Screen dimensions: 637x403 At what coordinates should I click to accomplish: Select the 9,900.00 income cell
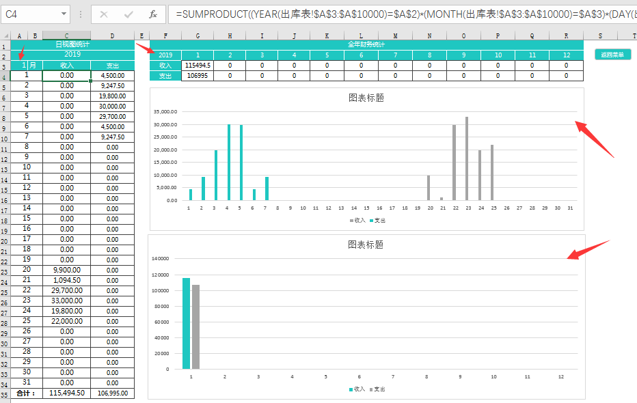66,270
